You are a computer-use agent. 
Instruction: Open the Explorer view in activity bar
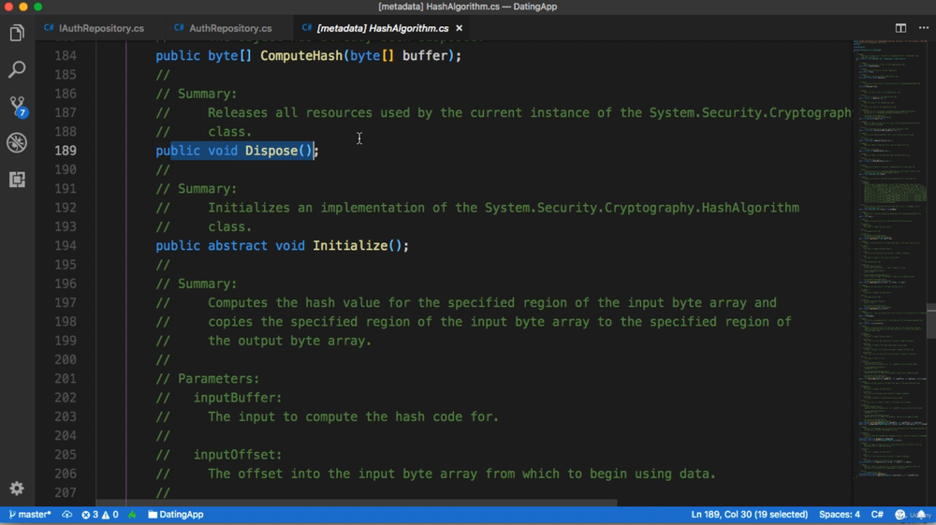[x=17, y=34]
